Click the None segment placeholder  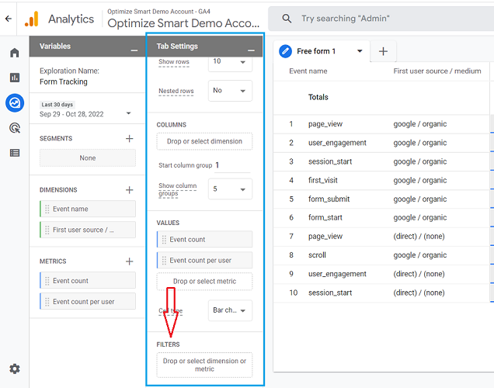(x=88, y=158)
